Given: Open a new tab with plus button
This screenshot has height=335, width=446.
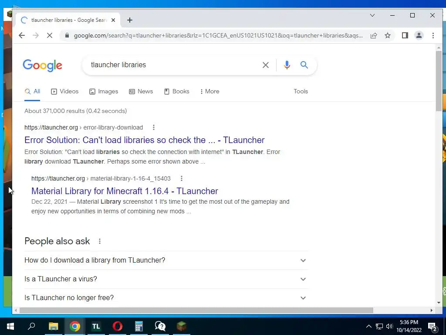Looking at the screenshot, I should tap(130, 20).
